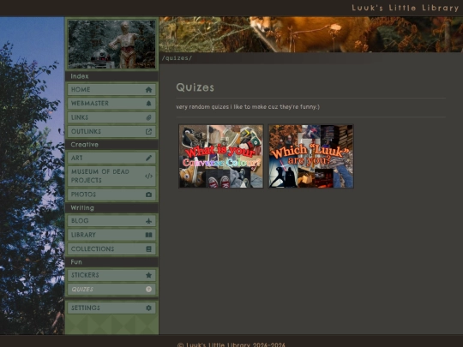This screenshot has width=463, height=347.
Task: Open the LIBRARY page
Action: pos(111,235)
